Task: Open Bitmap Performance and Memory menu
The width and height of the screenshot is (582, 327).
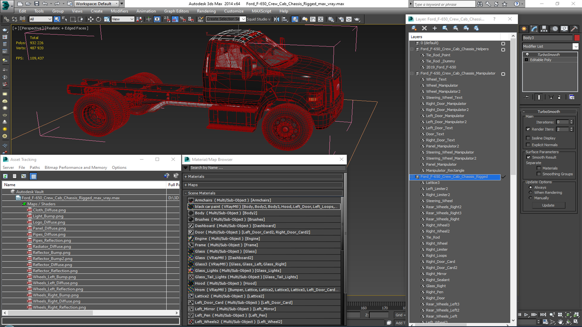Action: click(x=76, y=167)
